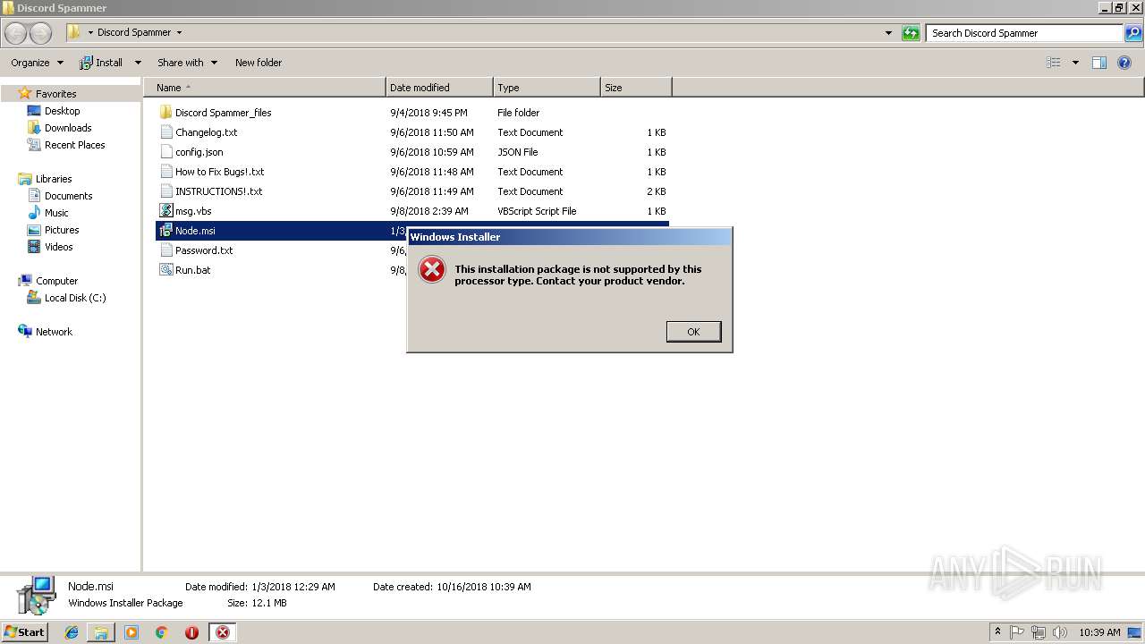Launch Google Chrome from the taskbar
This screenshot has width=1145, height=644.
pos(162,632)
